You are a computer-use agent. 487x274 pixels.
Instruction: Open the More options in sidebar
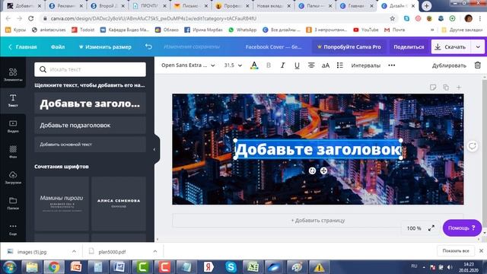[13, 229]
